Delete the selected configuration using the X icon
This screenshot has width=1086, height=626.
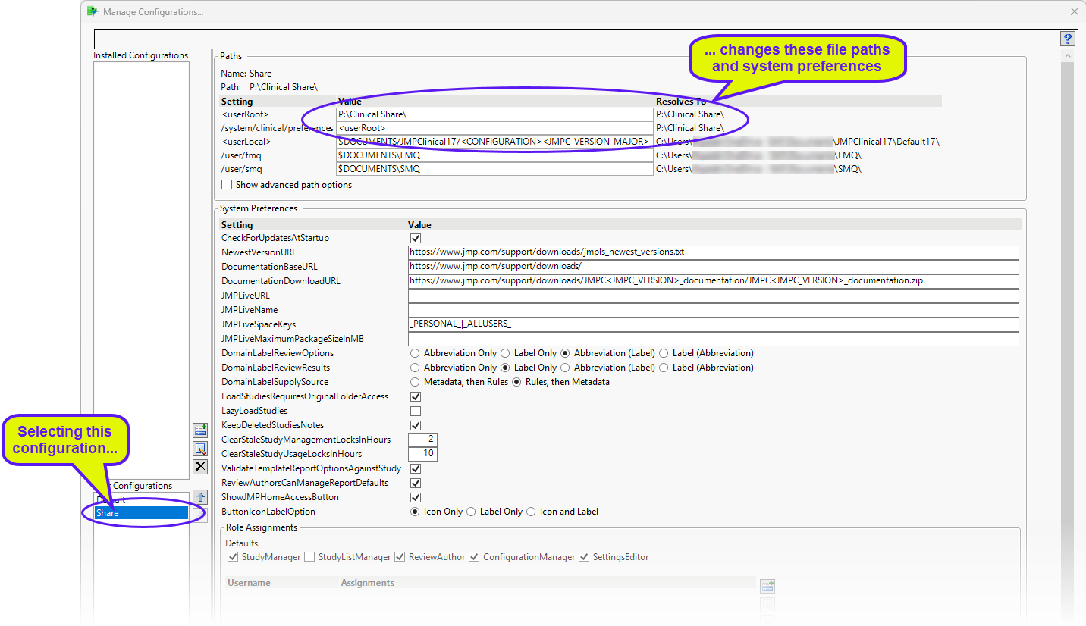(200, 466)
